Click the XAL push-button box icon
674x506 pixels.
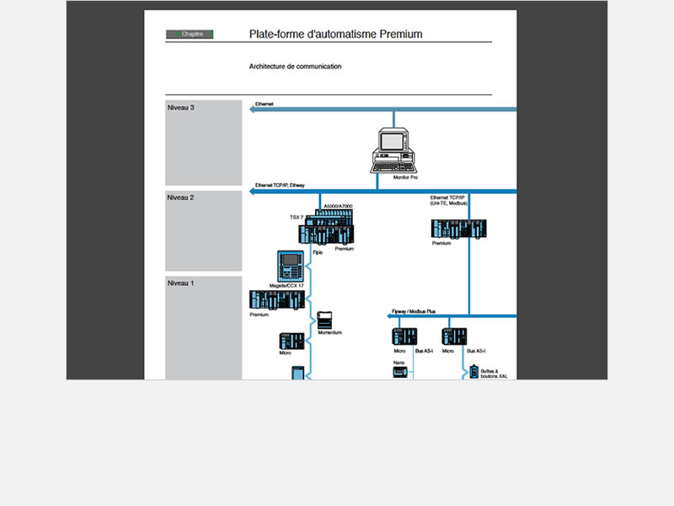click(x=473, y=371)
